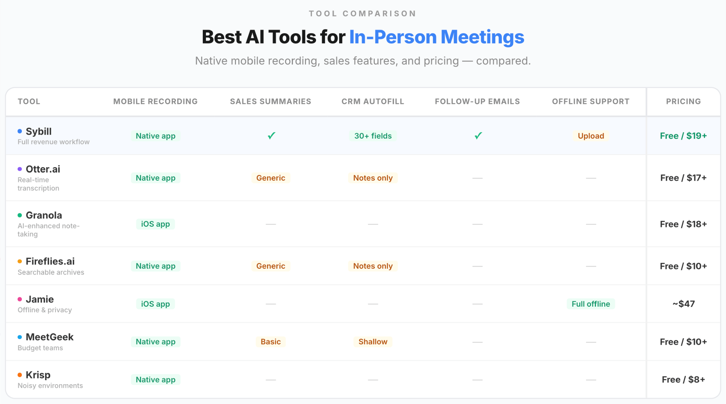Image resolution: width=726 pixels, height=404 pixels.
Task: Select the TOOL column header
Action: tap(29, 101)
